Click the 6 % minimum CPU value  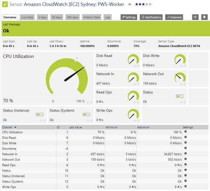133,132
